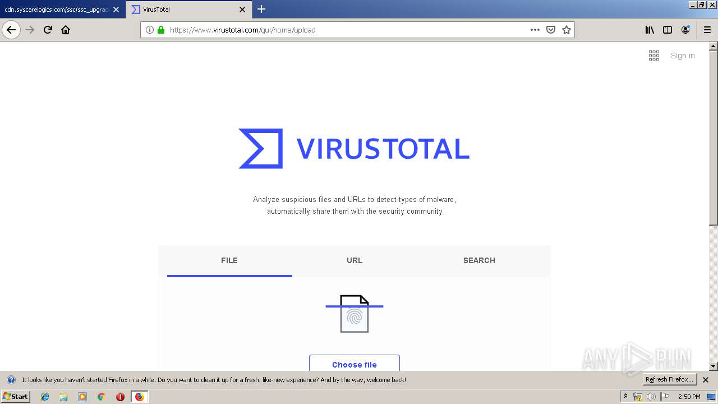Show hidden system tray icons
718x404 pixels.
[x=625, y=397]
